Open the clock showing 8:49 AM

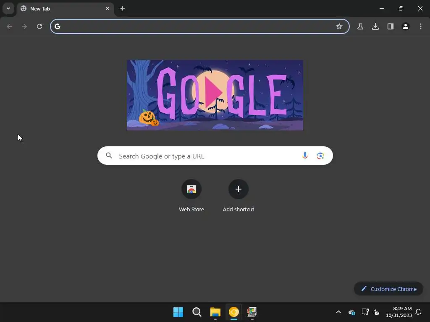point(399,312)
